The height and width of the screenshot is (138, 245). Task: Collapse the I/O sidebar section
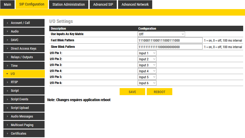(24, 74)
